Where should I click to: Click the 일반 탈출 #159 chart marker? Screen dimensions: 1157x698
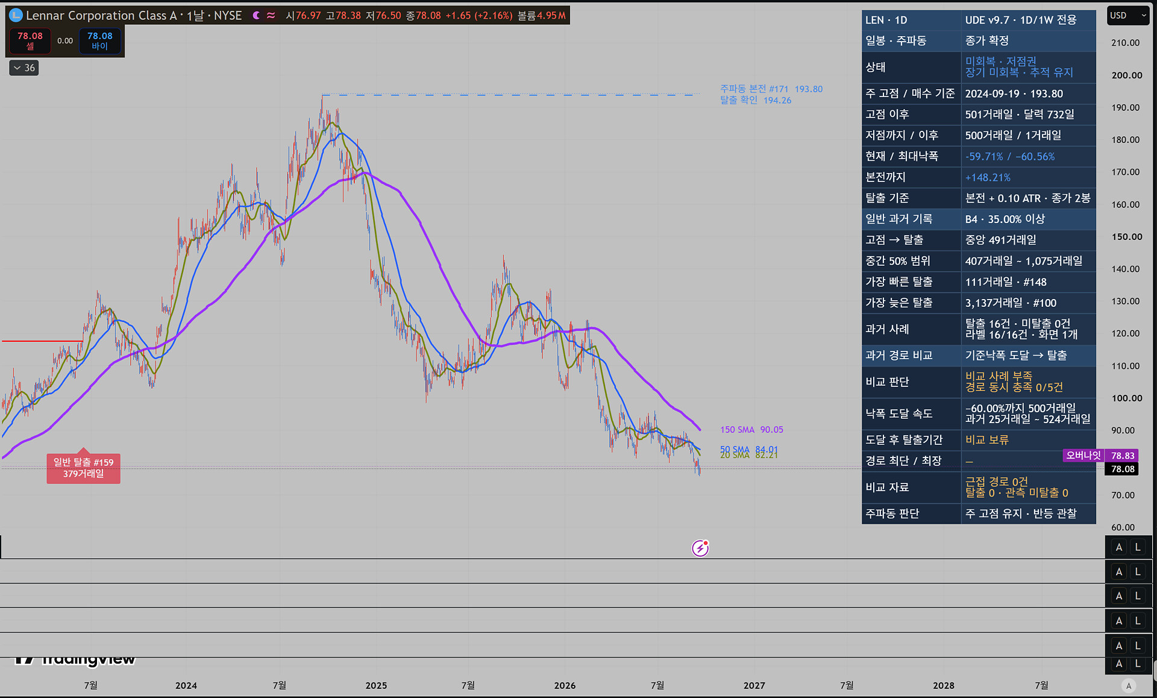pos(83,468)
